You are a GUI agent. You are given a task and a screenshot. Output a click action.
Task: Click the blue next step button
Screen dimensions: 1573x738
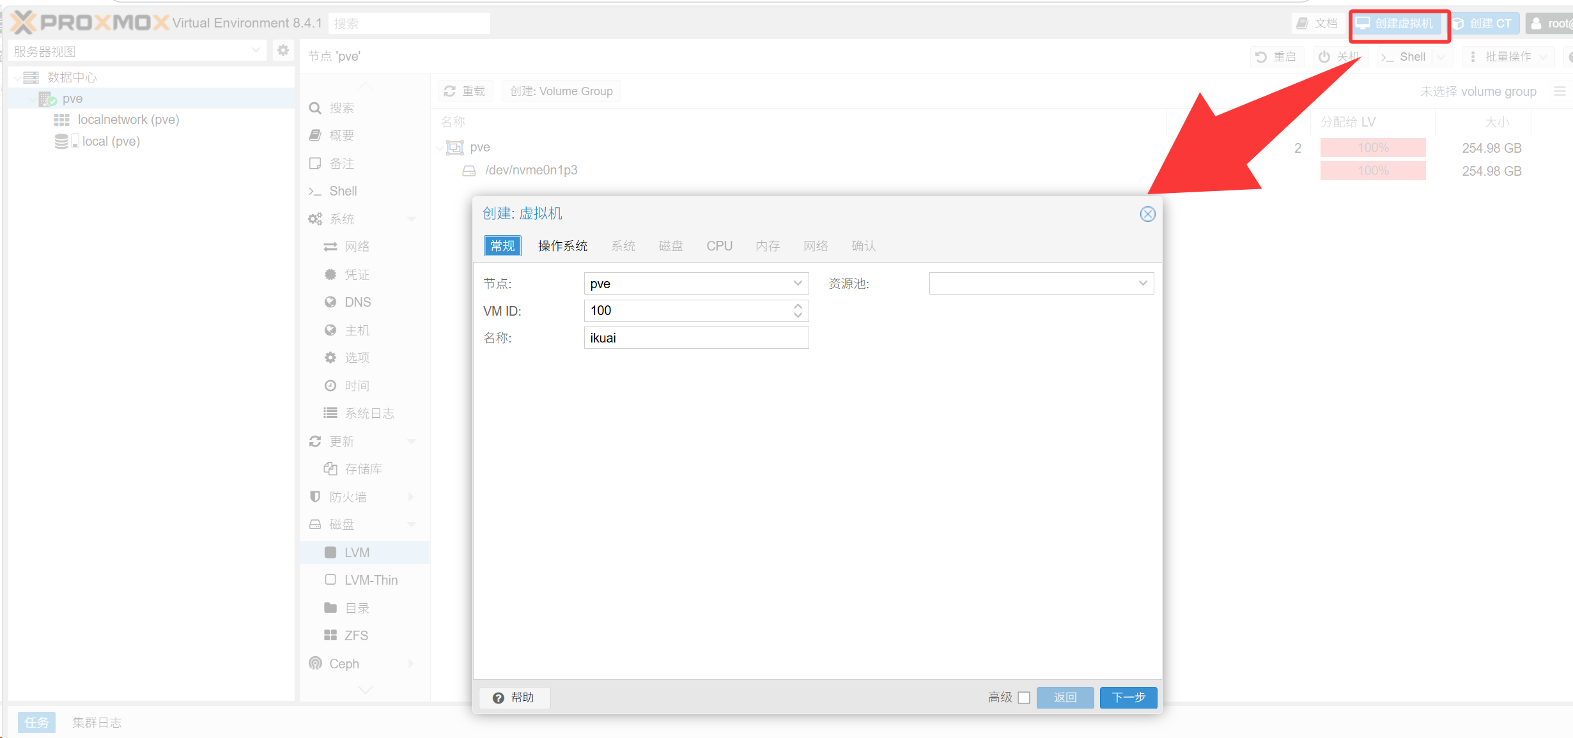click(1128, 698)
